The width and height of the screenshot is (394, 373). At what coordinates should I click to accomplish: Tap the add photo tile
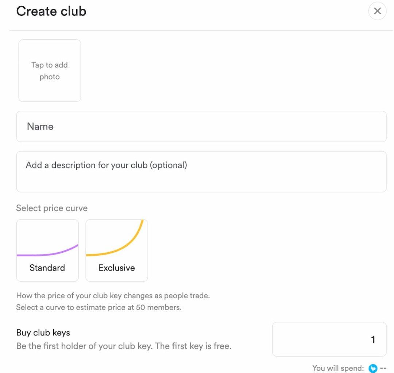pos(50,71)
